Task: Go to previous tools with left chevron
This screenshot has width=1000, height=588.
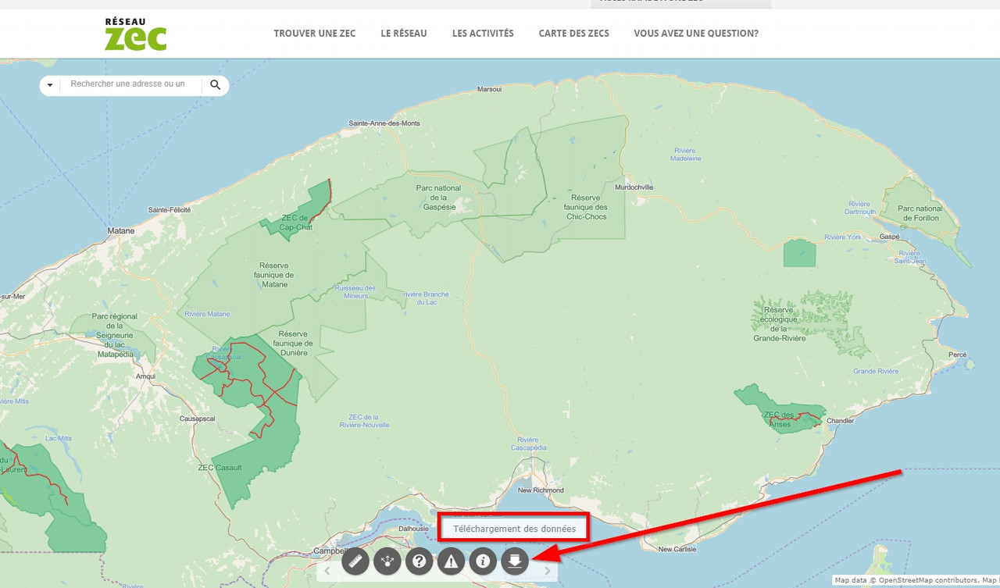Action: (x=327, y=571)
